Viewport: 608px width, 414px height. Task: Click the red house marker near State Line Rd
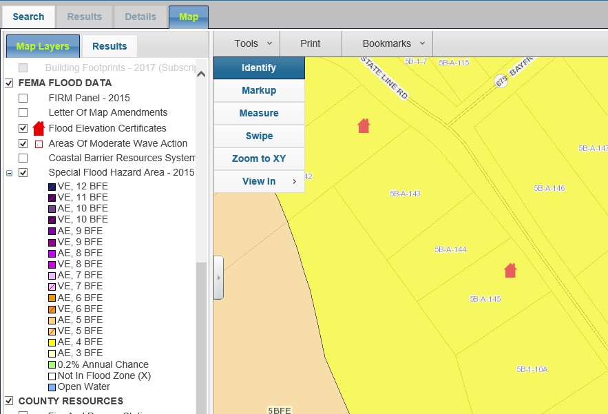364,125
